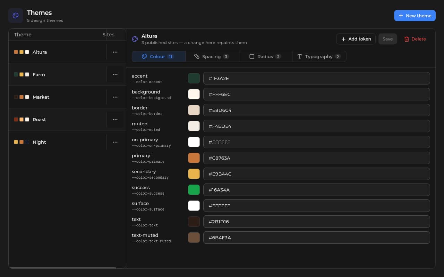Open the Typography tab
Viewport: 444px width, 277px height.
coord(319,56)
